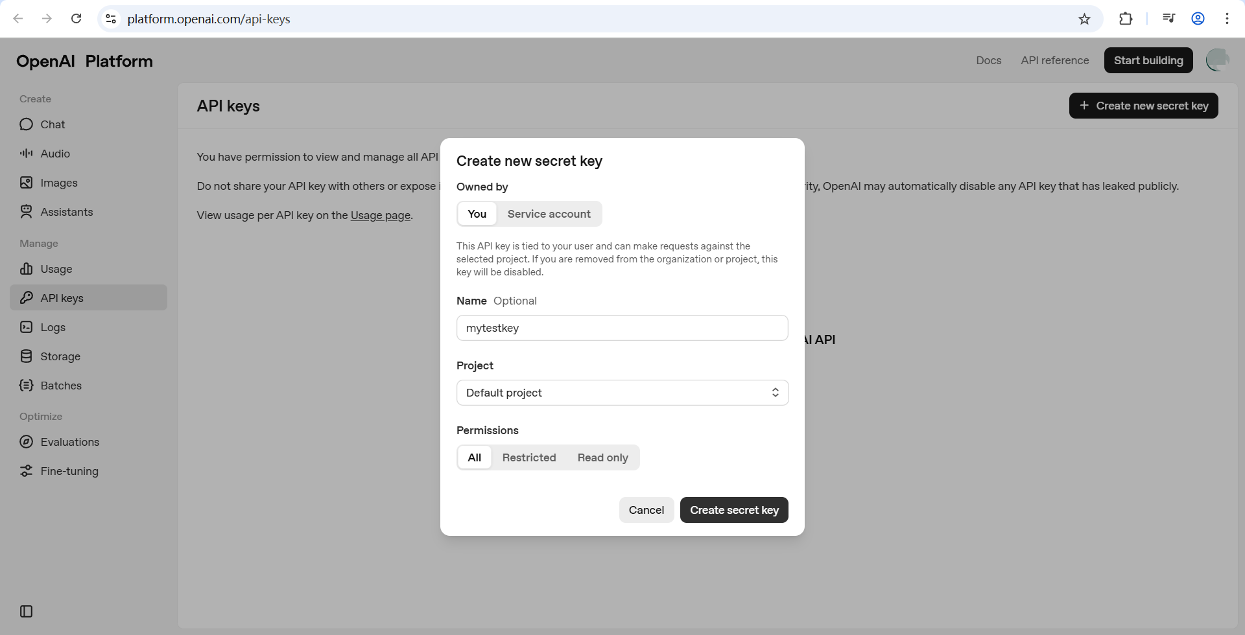Follow the Usage page link

tap(381, 215)
